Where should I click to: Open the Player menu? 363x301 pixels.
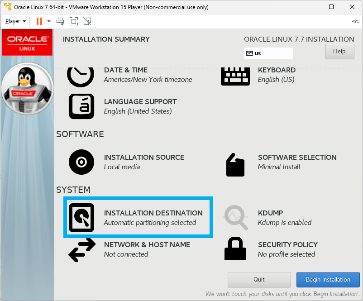pos(15,21)
